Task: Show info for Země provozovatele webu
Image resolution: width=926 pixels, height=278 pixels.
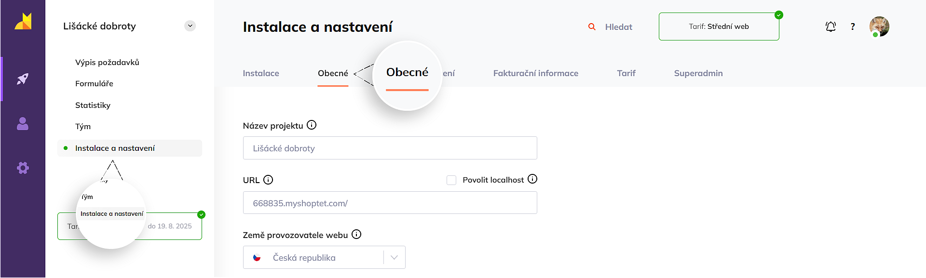Action: point(356,235)
